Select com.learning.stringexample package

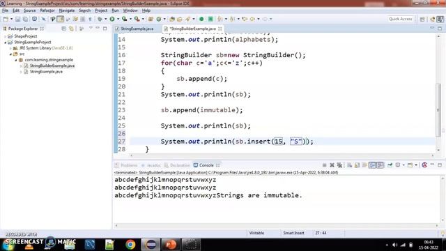click(x=49, y=60)
